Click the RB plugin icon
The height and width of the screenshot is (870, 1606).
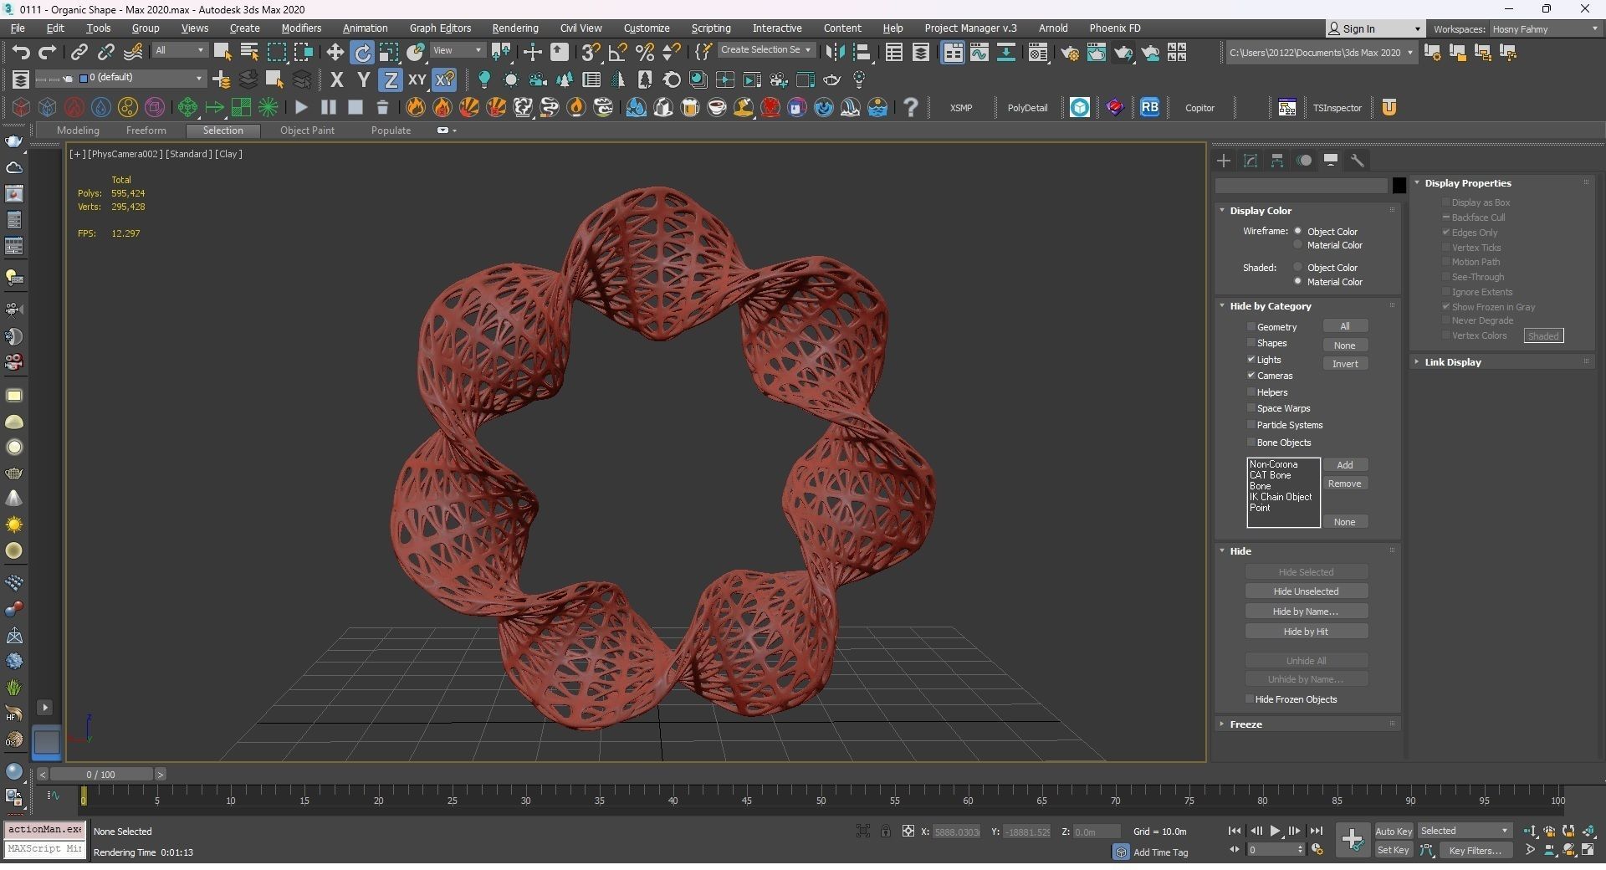1150,107
